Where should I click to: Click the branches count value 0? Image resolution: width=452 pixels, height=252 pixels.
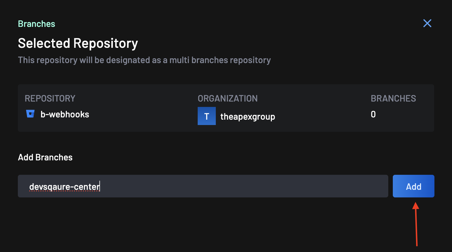click(373, 114)
